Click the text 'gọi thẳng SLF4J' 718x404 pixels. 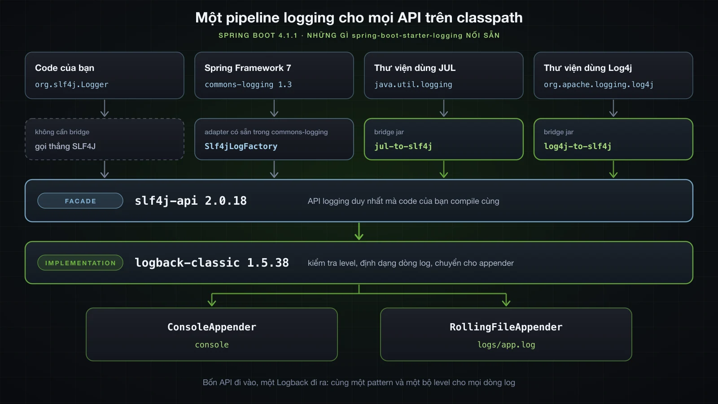[x=66, y=146]
